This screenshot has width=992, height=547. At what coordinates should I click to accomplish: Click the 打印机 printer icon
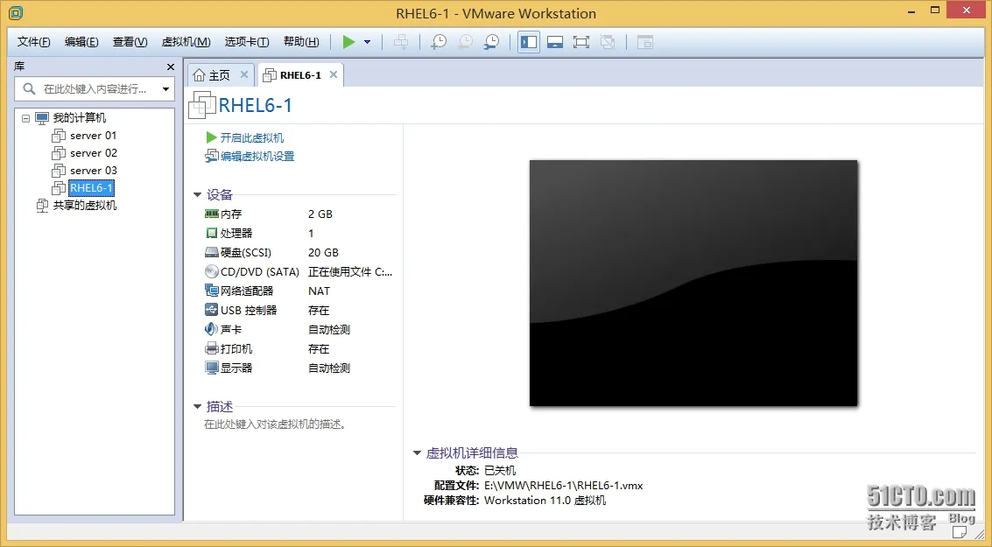click(211, 348)
